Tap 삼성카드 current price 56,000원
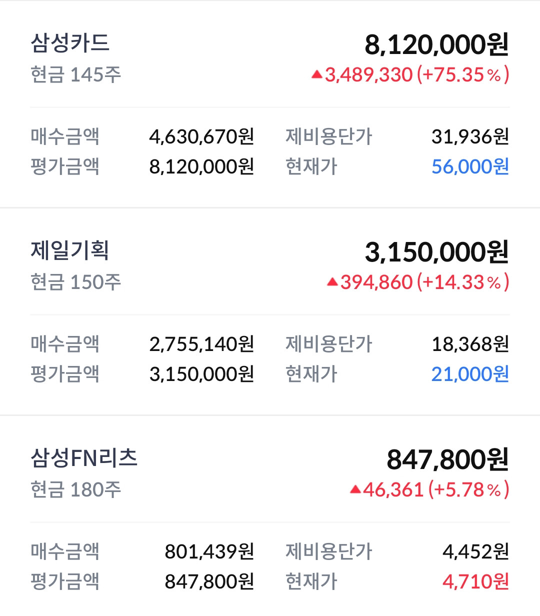The image size is (540, 616). 470,166
